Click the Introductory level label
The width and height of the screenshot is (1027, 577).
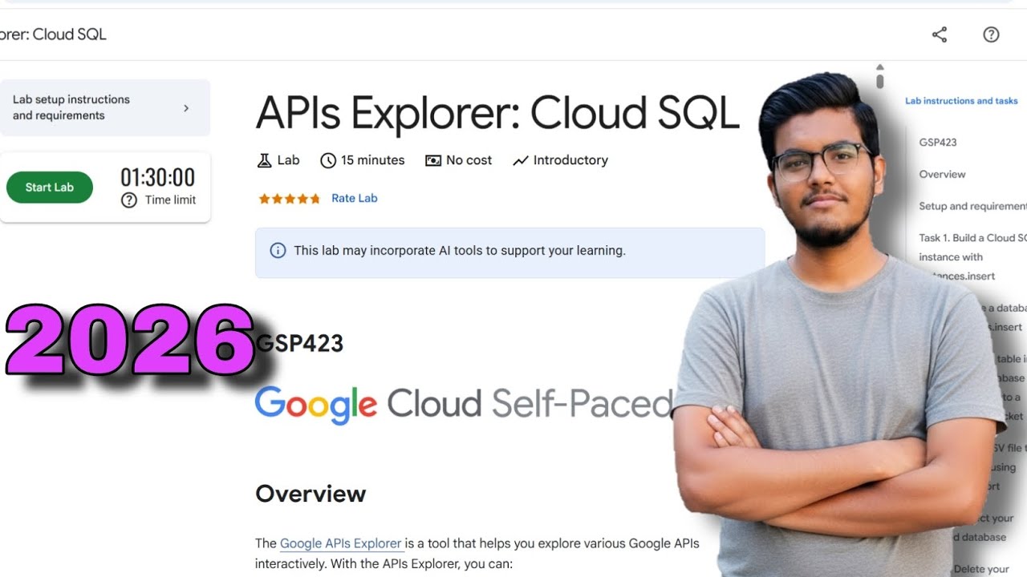tap(570, 160)
